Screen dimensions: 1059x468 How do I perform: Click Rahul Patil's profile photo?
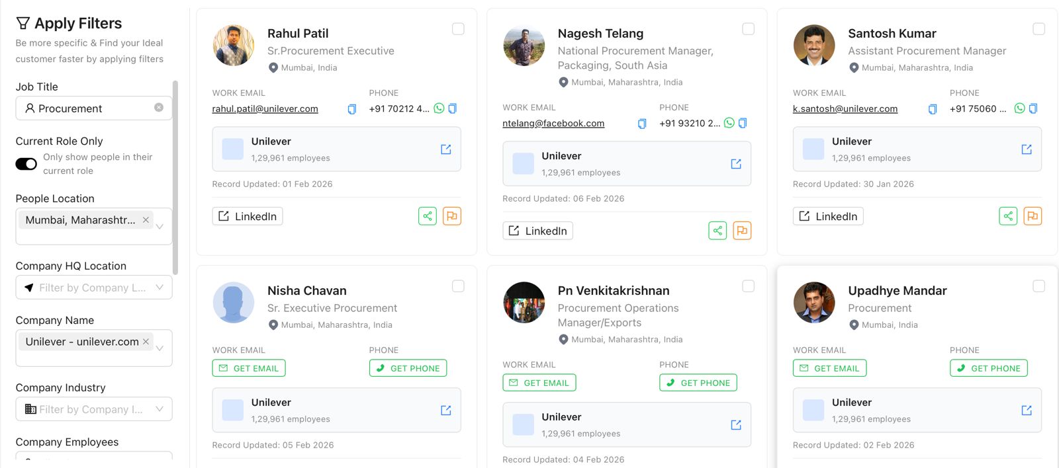(x=234, y=46)
